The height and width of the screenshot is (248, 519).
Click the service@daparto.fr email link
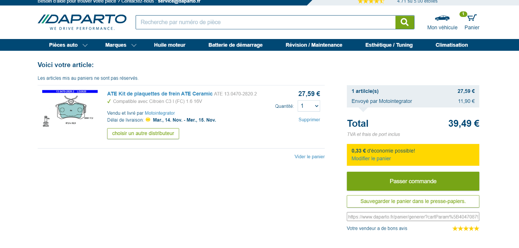pyautogui.click(x=179, y=1)
